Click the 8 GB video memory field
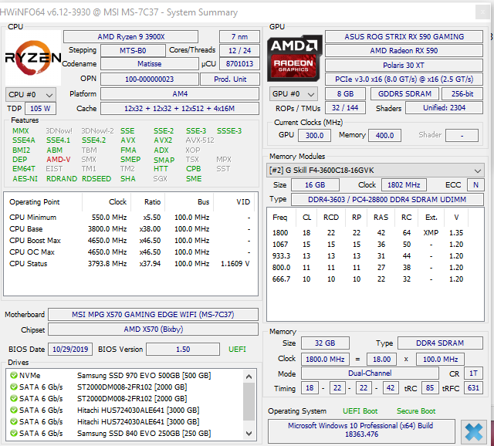 [x=345, y=94]
